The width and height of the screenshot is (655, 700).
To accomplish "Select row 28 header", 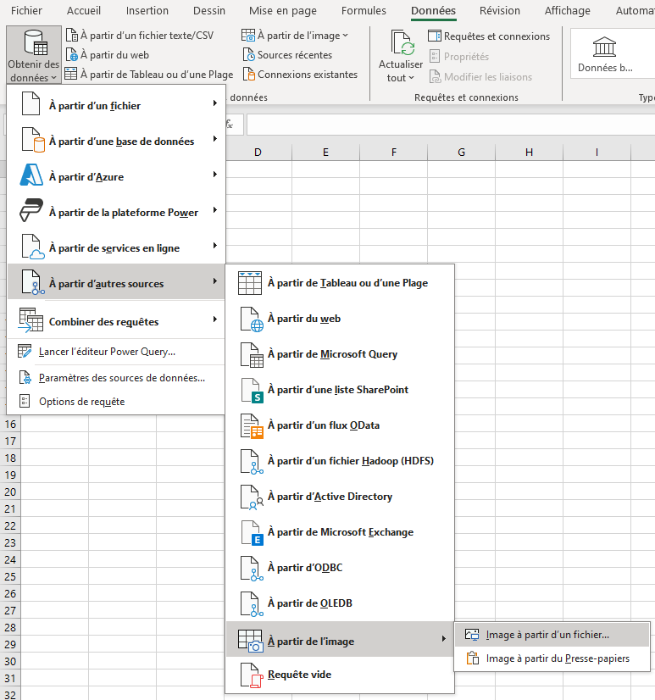I will point(10,627).
